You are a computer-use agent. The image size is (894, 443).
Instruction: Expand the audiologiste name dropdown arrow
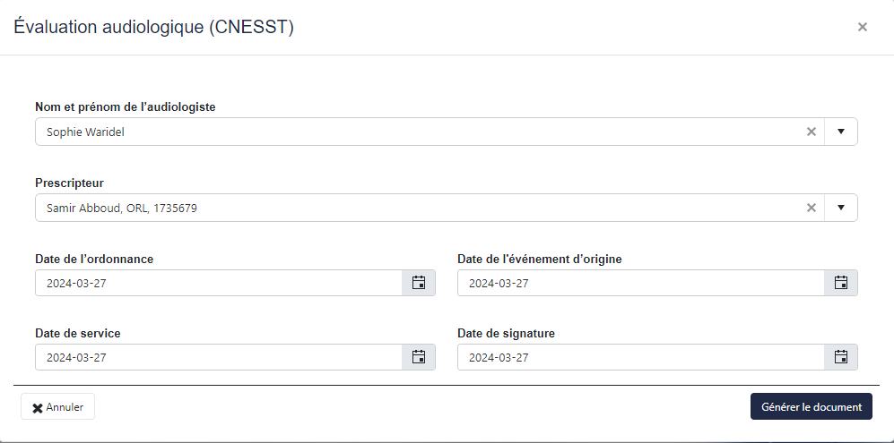point(841,132)
